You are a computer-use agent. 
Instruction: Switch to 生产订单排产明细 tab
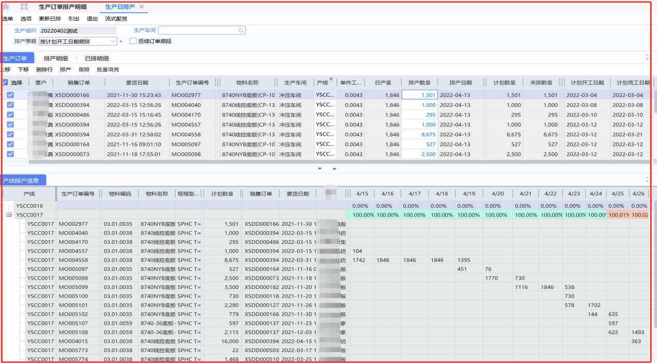(x=63, y=7)
